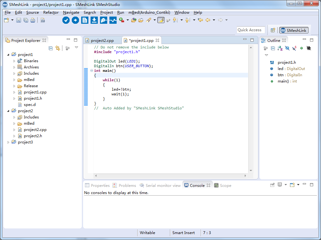Click the Verify checkmark toolbar icon

[66, 20]
